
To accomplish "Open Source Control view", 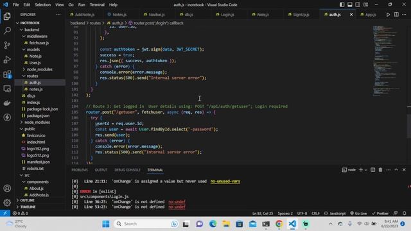I will 7,45.
